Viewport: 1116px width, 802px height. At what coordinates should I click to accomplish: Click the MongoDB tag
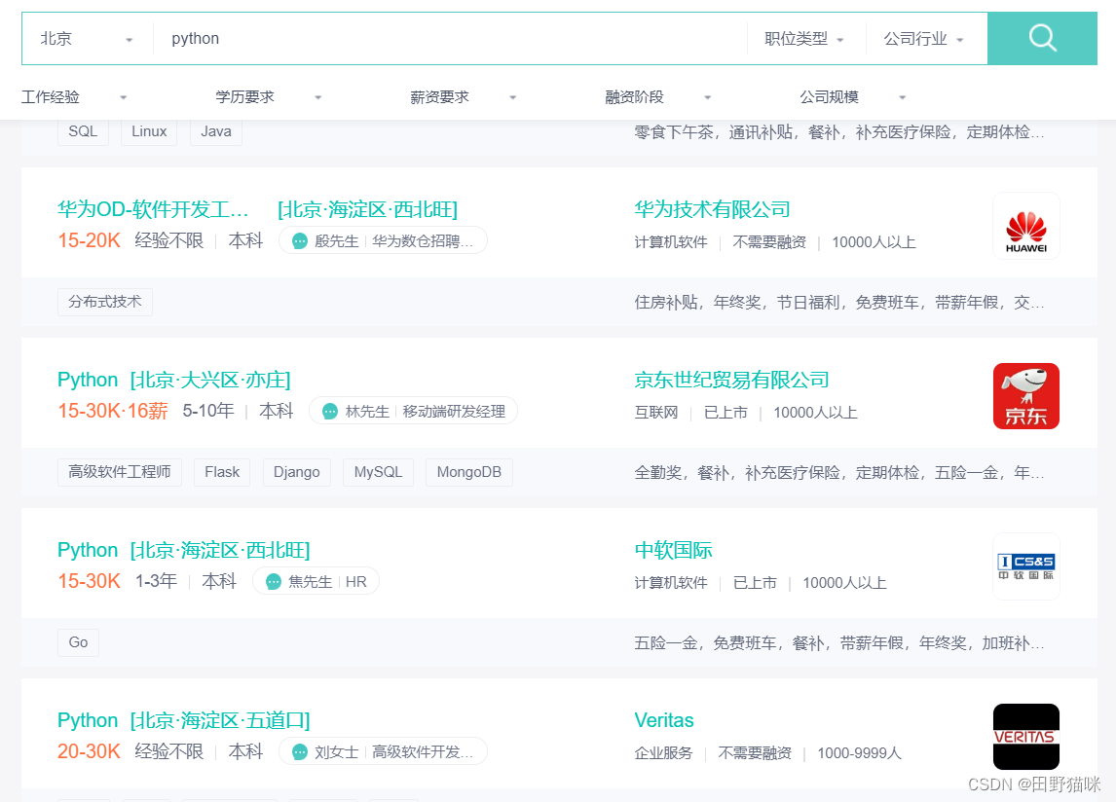pos(469,472)
